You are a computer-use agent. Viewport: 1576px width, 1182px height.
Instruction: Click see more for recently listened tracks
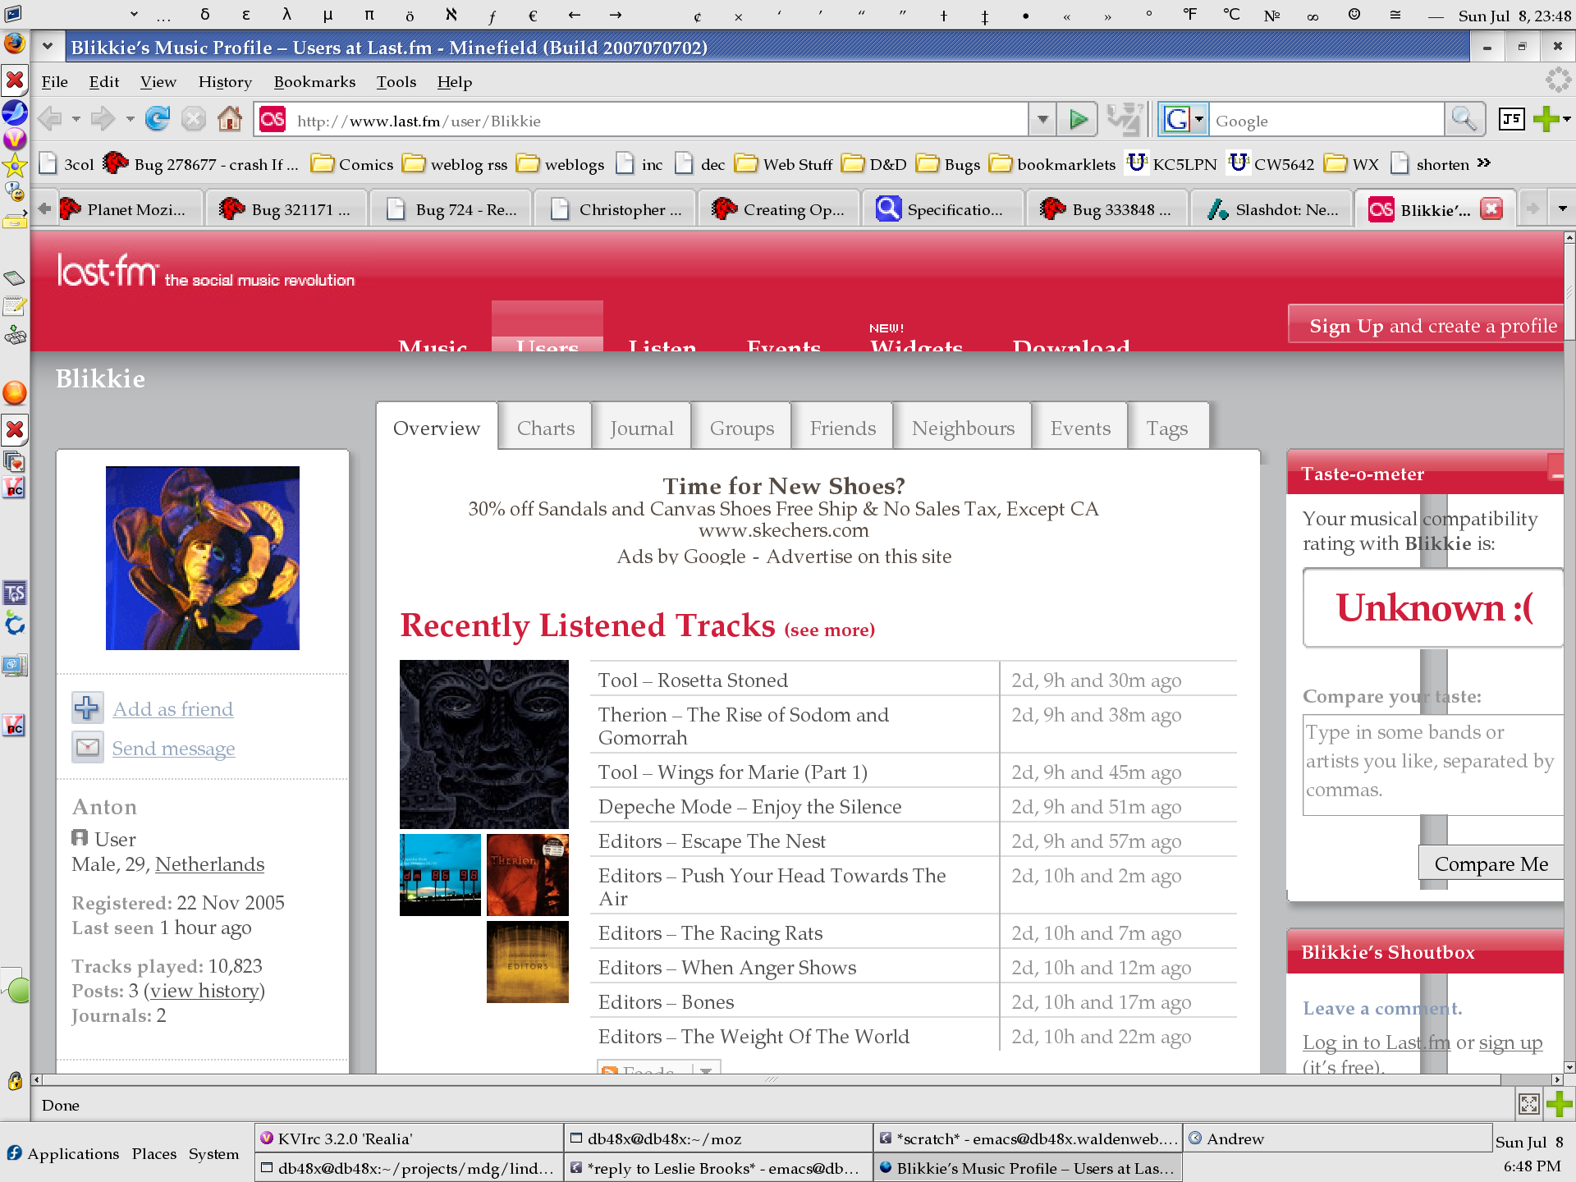(x=829, y=630)
